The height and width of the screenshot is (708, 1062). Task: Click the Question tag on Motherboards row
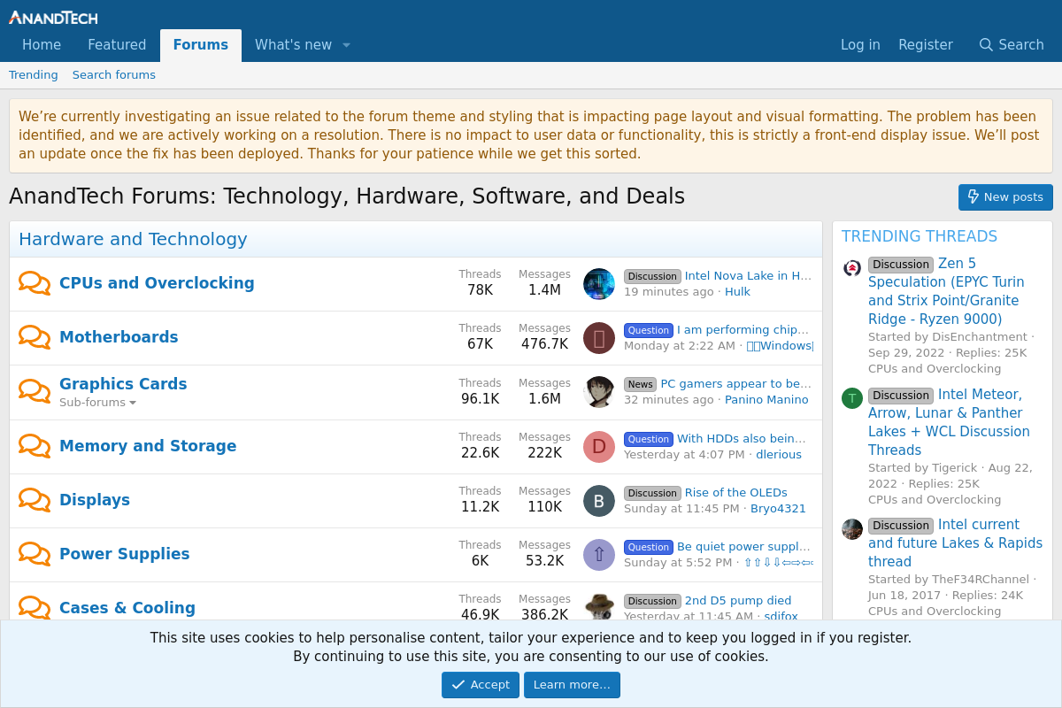tap(649, 330)
